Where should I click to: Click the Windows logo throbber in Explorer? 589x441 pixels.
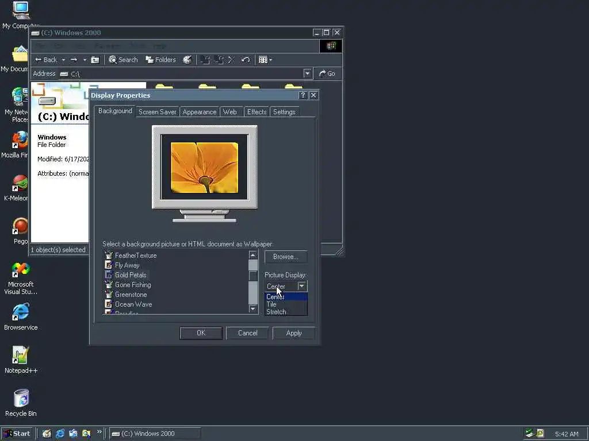pyautogui.click(x=331, y=46)
